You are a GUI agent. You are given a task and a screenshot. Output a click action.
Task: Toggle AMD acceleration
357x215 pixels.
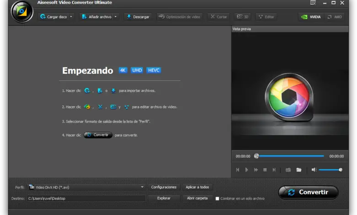(335, 17)
